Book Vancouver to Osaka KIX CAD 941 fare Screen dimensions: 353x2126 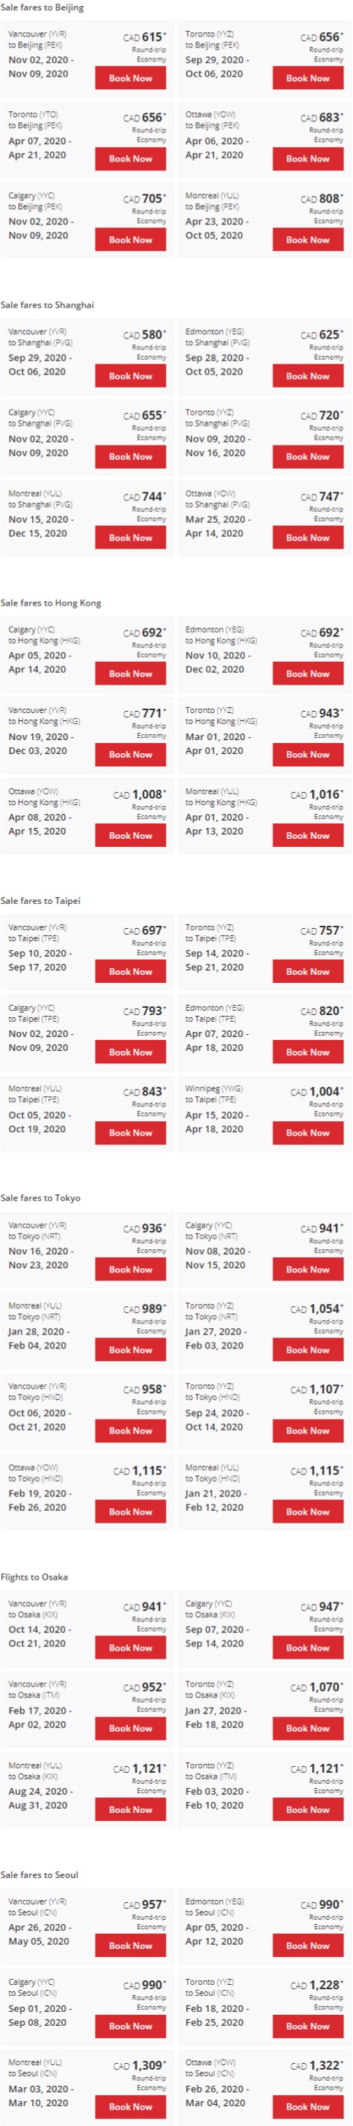pos(130,1648)
